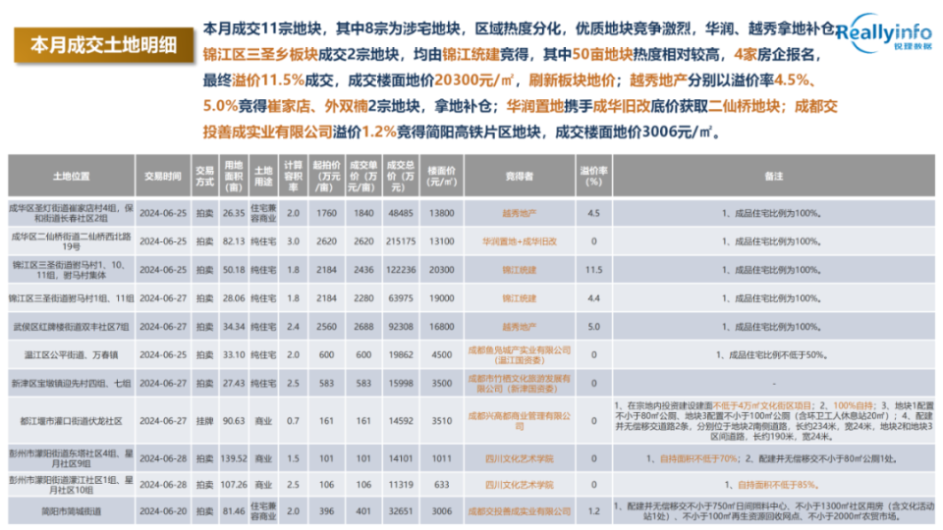This screenshot has width=943, height=530.
Task: Select the 锦江区三圣街道驸马村1、10、11组 location cell
Action: tap(72, 270)
